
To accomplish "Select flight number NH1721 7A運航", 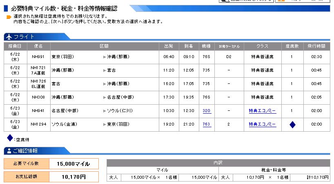I will pyautogui.click(x=38, y=70).
